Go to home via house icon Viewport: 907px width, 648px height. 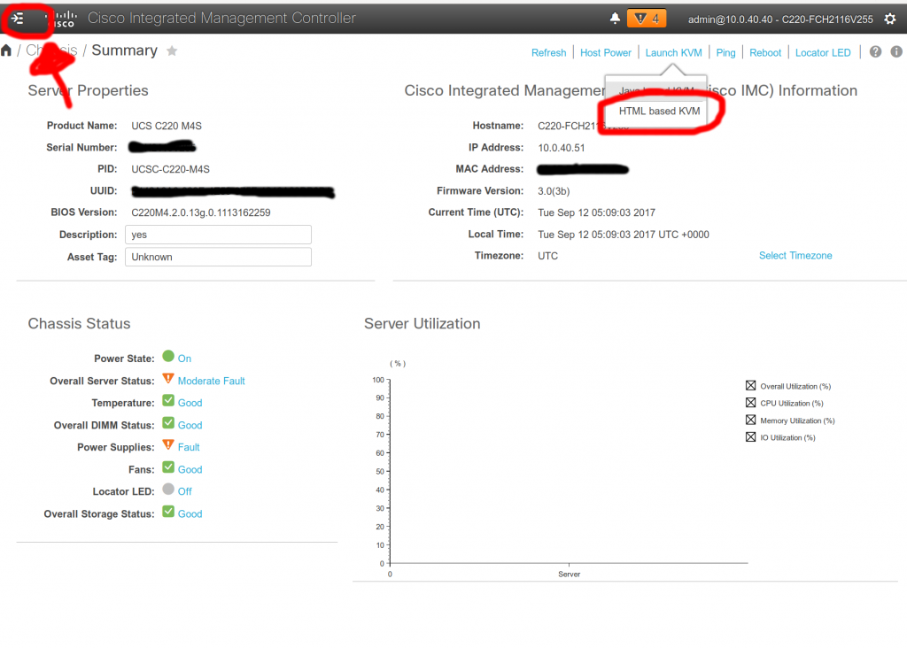(x=6, y=50)
